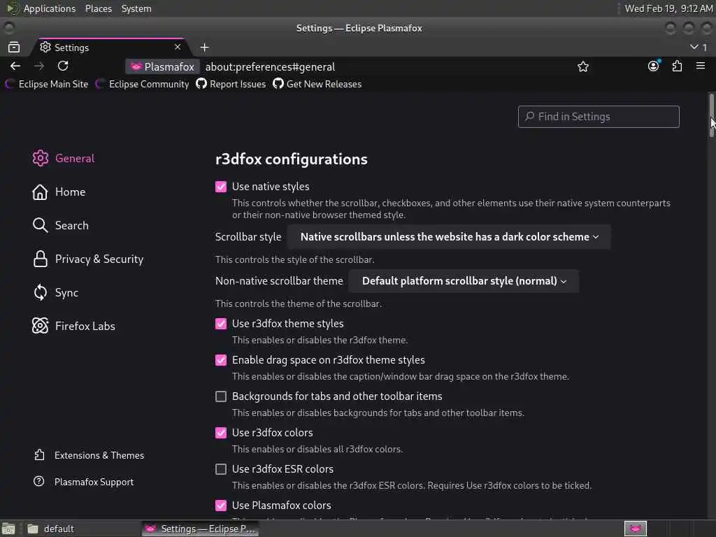Close the Settings tab
716x537 pixels.
pos(178,47)
